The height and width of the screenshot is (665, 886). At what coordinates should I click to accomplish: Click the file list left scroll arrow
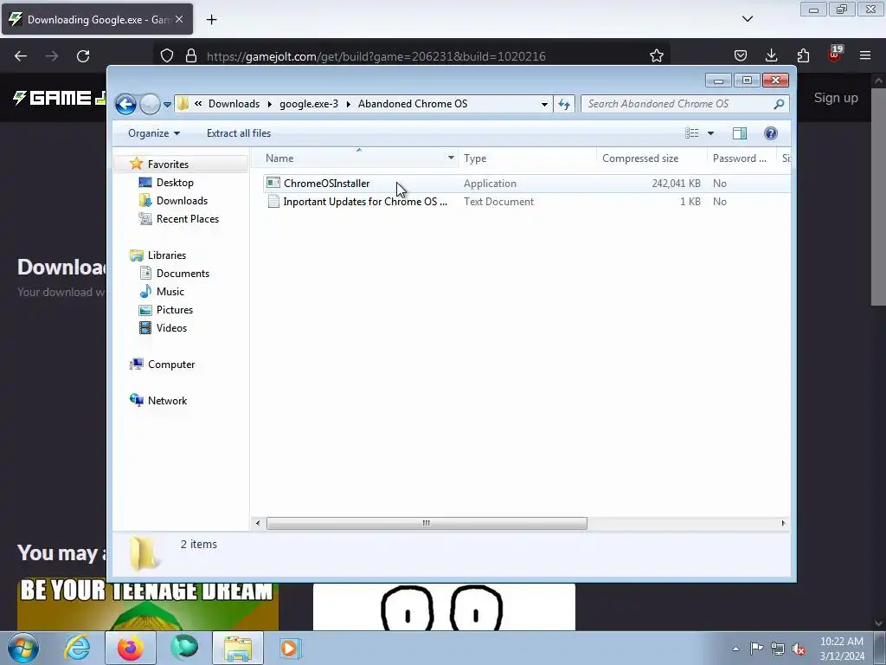click(x=258, y=524)
